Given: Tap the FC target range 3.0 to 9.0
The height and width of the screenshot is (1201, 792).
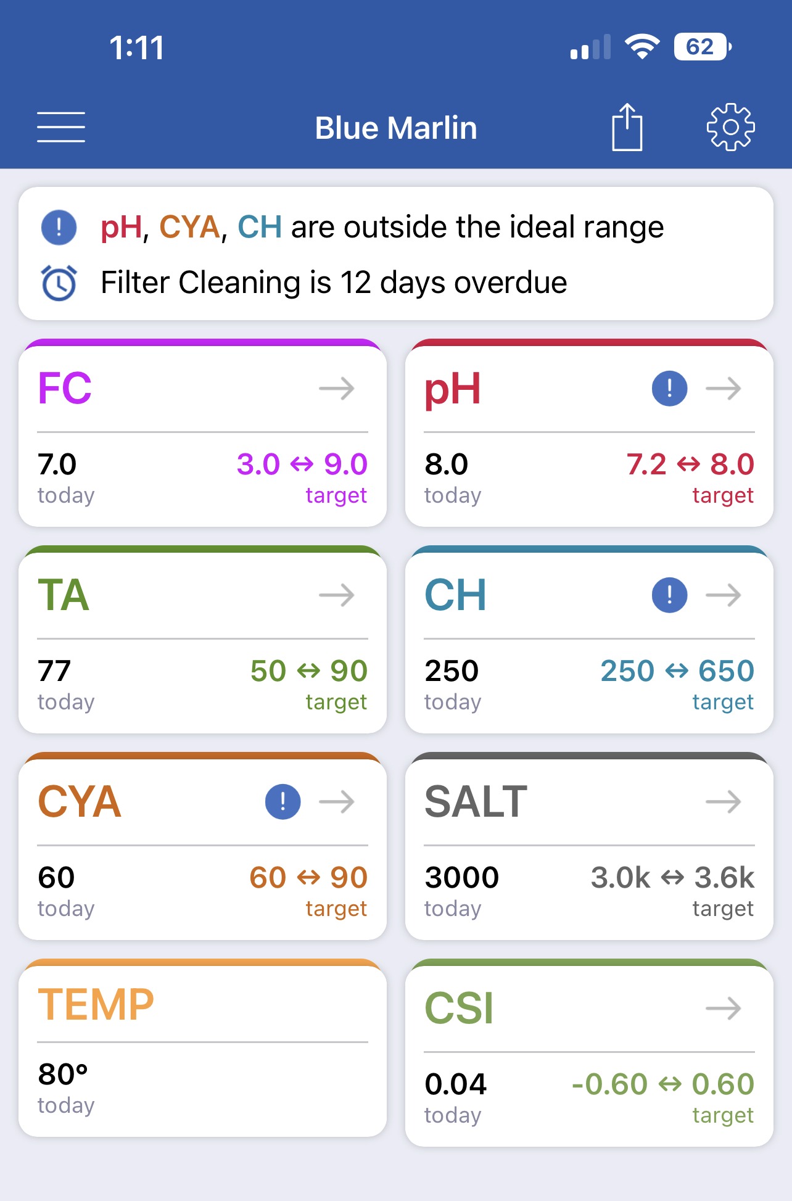Looking at the screenshot, I should click(x=302, y=464).
